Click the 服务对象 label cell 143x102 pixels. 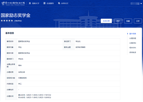click(x=11, y=47)
